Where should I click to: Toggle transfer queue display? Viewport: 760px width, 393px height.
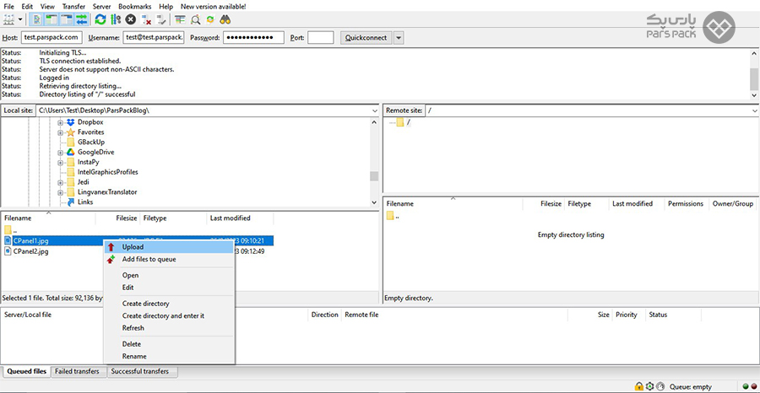[x=81, y=19]
